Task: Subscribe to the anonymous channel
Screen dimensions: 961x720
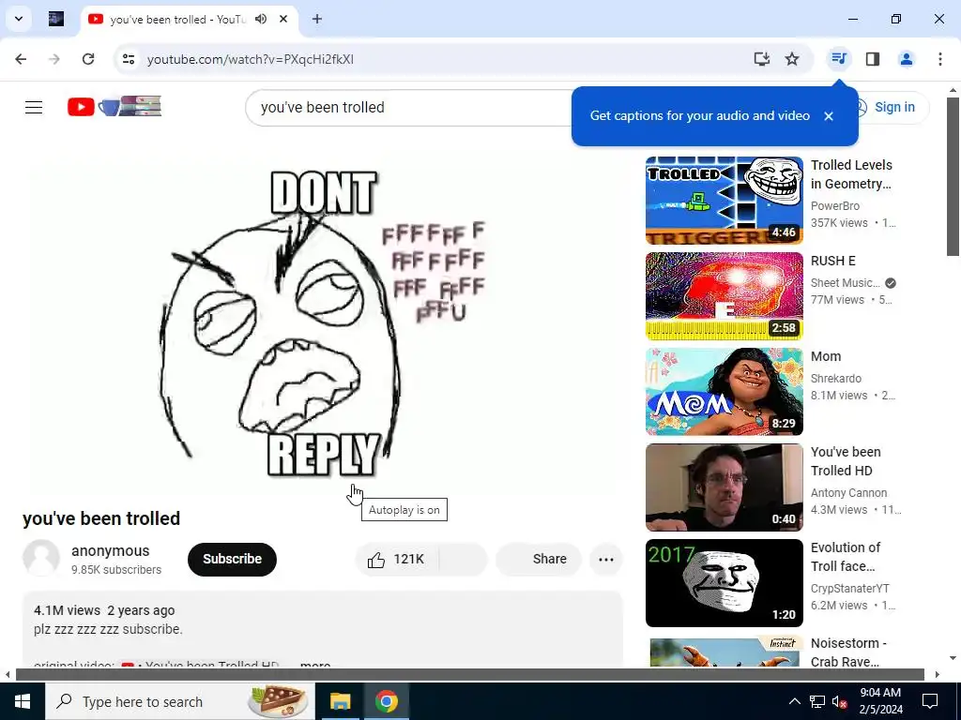Action: pyautogui.click(x=232, y=560)
